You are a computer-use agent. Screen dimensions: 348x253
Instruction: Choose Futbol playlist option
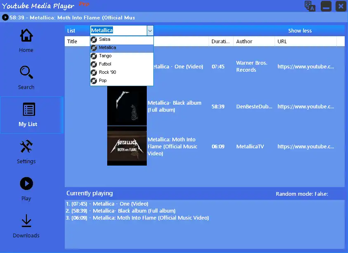pyautogui.click(x=122, y=64)
